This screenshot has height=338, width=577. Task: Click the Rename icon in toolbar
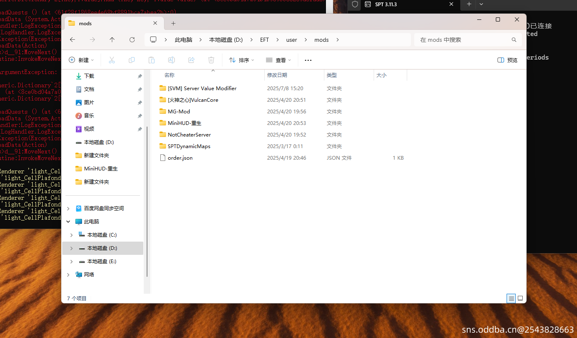coord(171,60)
